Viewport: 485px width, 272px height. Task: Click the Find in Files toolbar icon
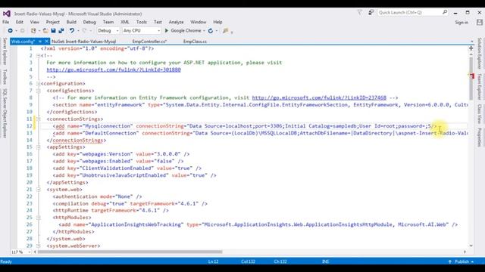pos(226,30)
